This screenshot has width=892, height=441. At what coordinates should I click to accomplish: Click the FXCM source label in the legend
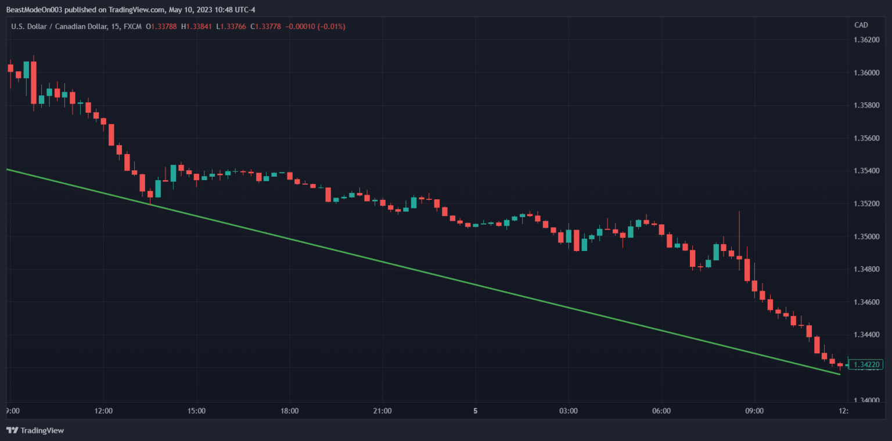pos(132,26)
